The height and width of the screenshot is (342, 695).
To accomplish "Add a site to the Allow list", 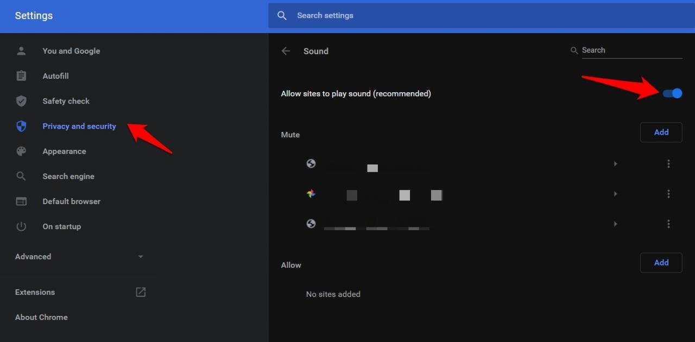I will (661, 263).
